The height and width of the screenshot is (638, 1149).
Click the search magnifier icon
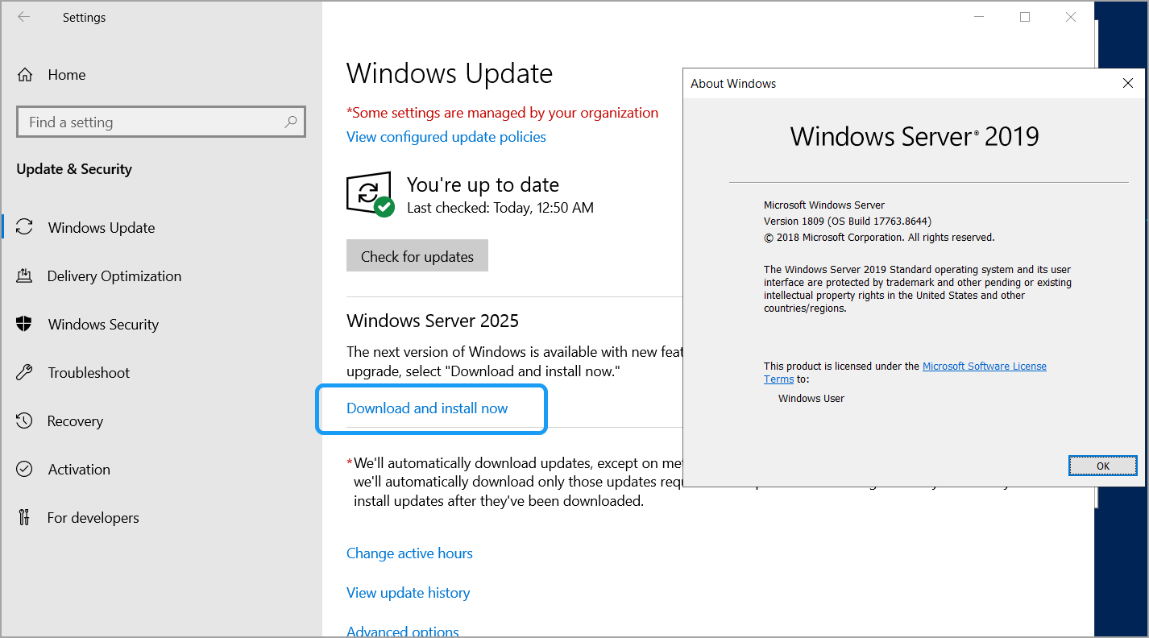point(291,122)
